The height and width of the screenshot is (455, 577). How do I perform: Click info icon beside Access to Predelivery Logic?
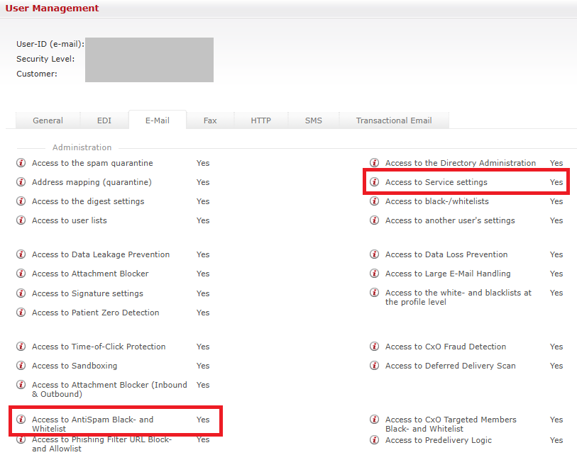point(375,440)
